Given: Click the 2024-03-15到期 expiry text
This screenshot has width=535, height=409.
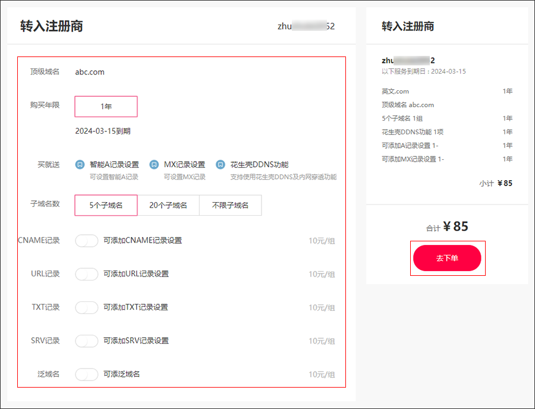Looking at the screenshot, I should pyautogui.click(x=103, y=131).
